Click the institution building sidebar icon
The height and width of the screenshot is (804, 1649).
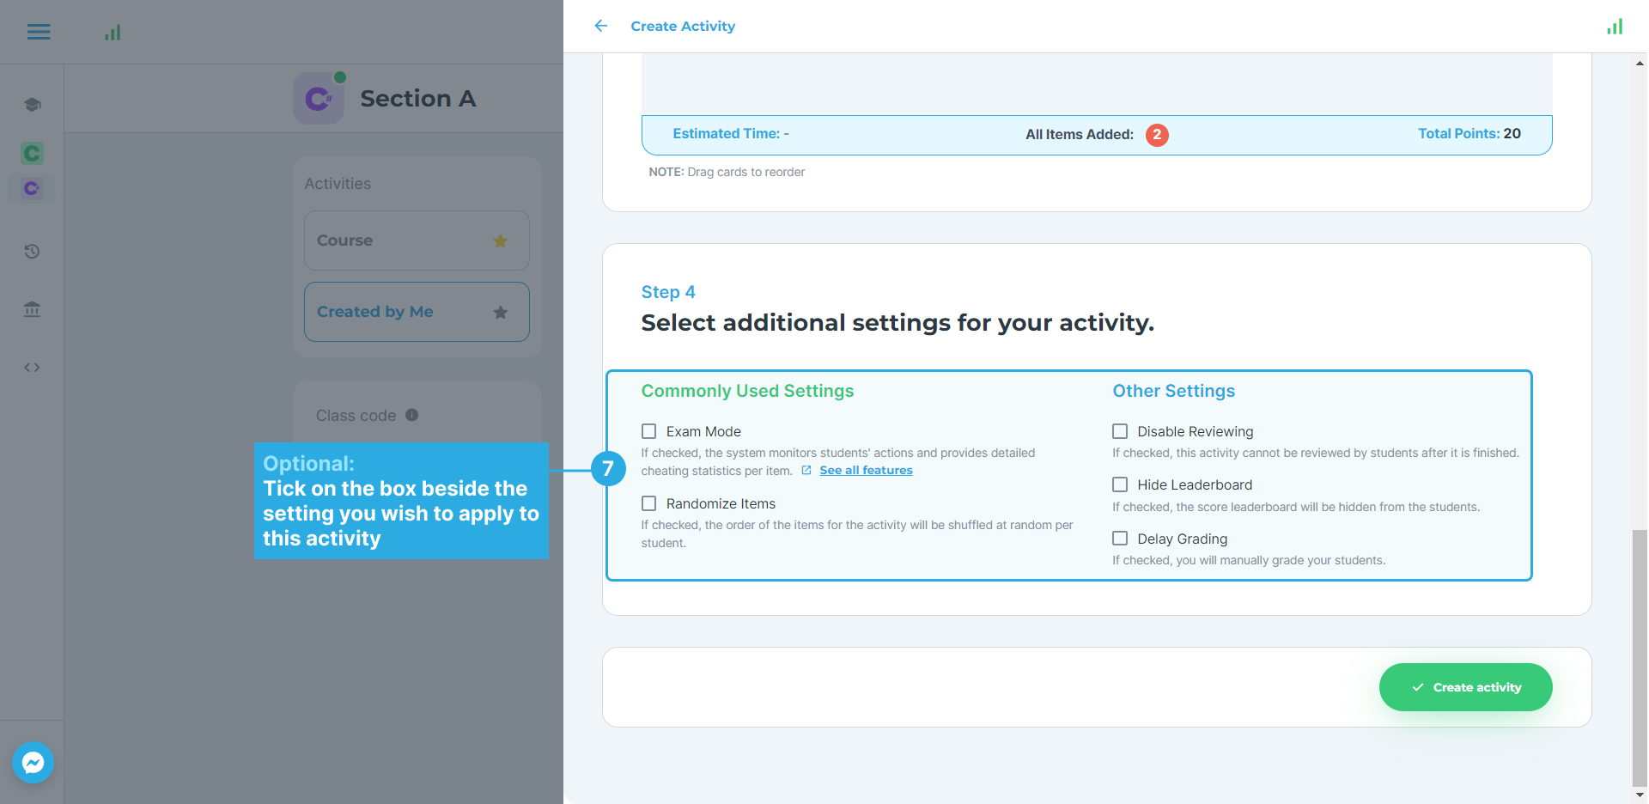pyautogui.click(x=33, y=309)
